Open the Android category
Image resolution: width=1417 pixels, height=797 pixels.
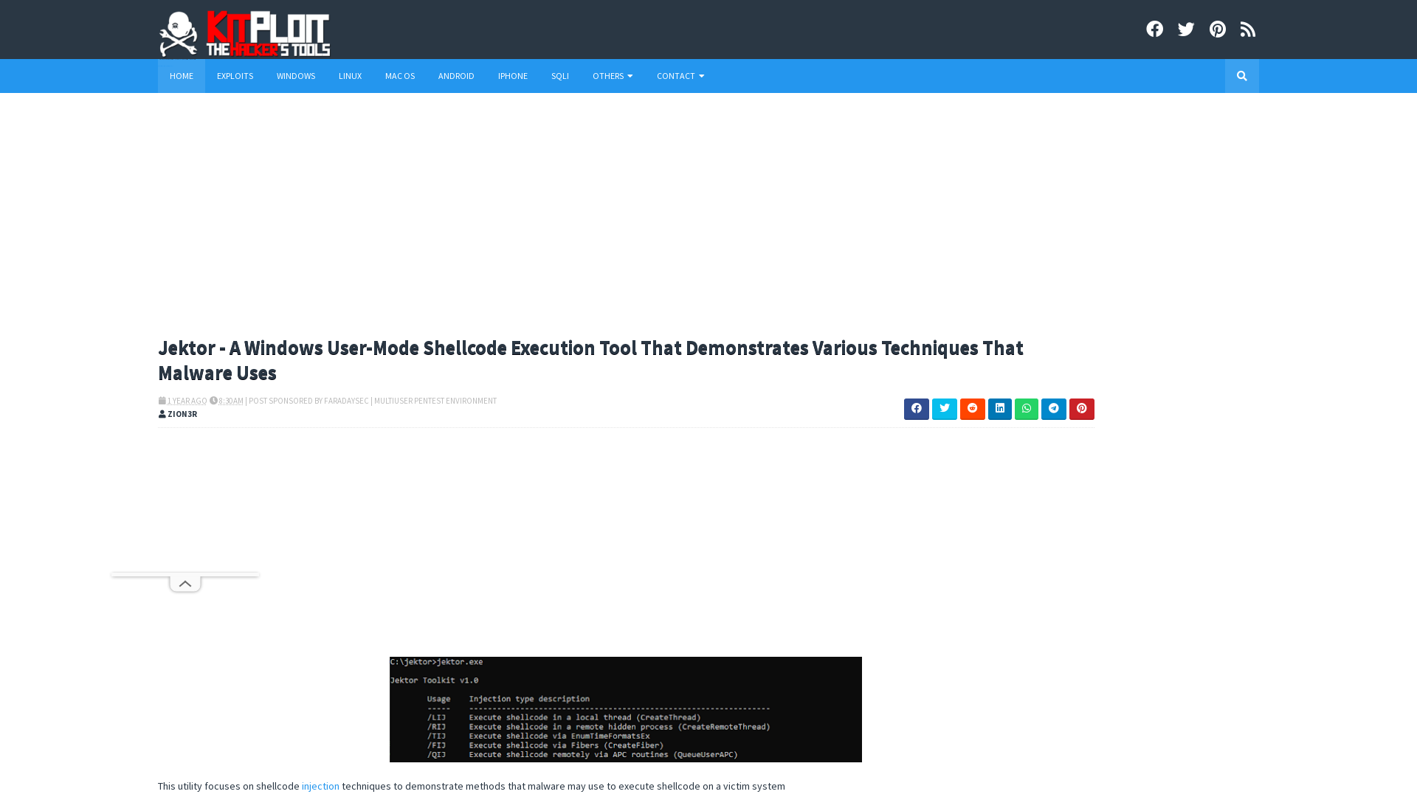coord(456,76)
